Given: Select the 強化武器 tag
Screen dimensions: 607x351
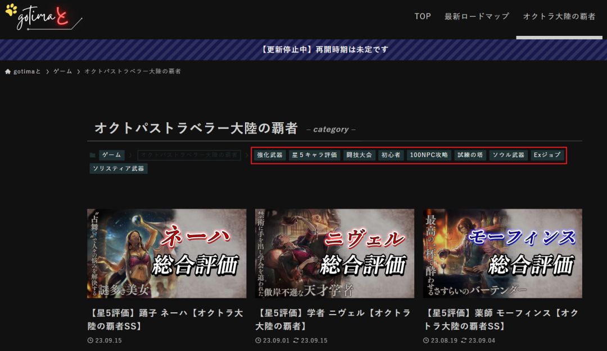Looking at the screenshot, I should (270, 155).
